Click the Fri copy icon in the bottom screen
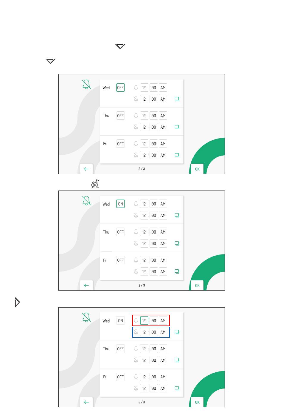The width and height of the screenshot is (283, 413). (x=177, y=388)
